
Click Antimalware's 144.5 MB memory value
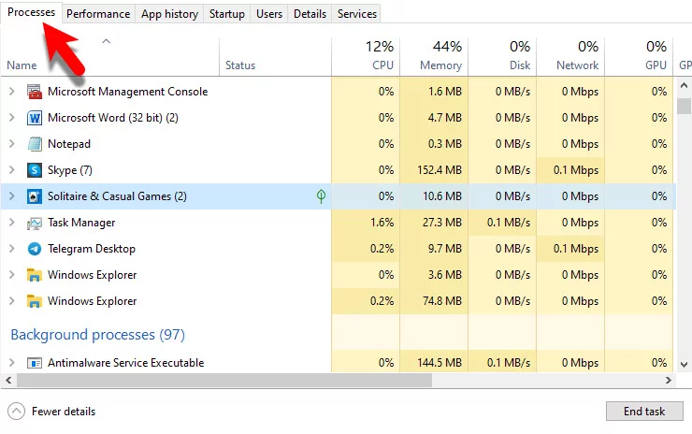440,363
